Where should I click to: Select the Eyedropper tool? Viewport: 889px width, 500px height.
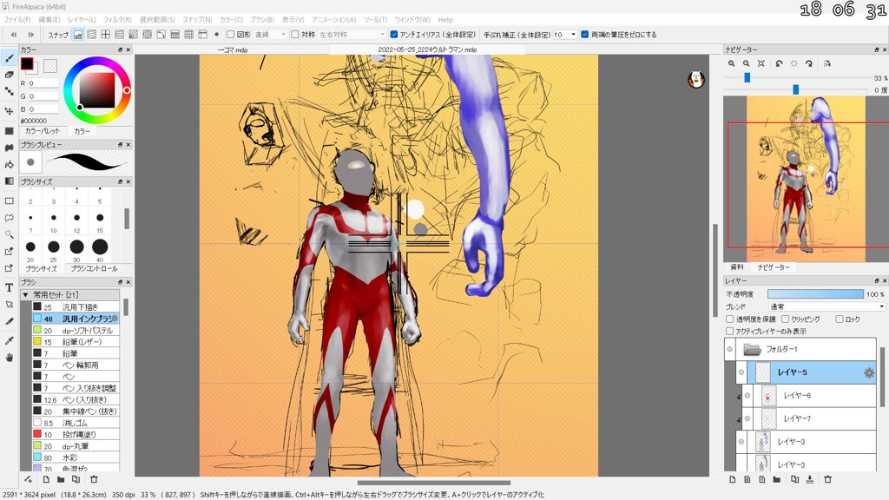[9, 340]
